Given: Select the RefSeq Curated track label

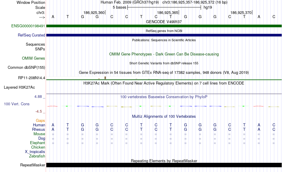Looking at the screenshot, I should tap(31, 35).
